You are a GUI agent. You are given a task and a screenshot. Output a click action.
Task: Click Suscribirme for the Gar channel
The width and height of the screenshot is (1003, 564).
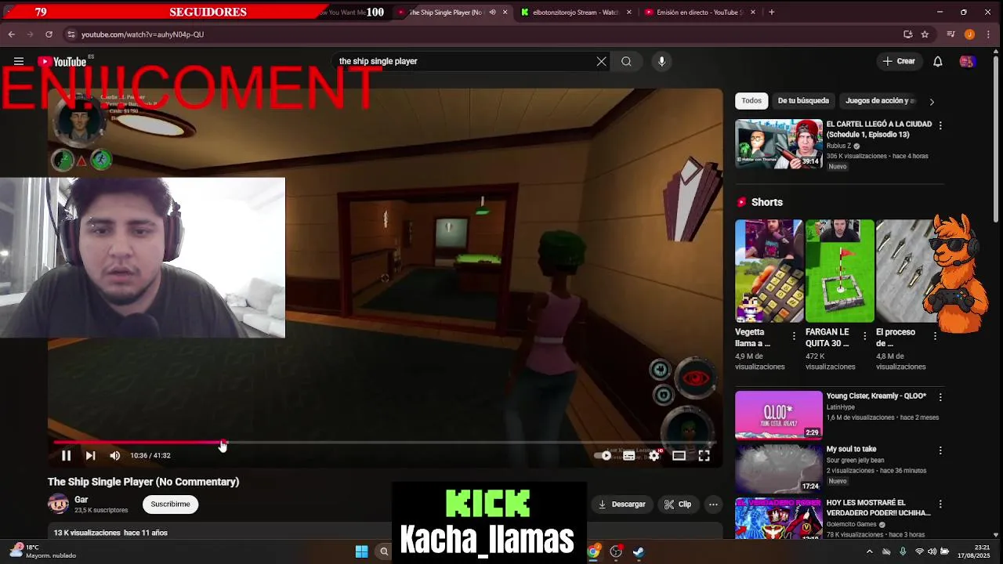170,504
